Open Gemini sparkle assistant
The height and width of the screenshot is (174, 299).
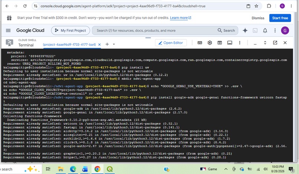pyautogui.click(x=245, y=30)
